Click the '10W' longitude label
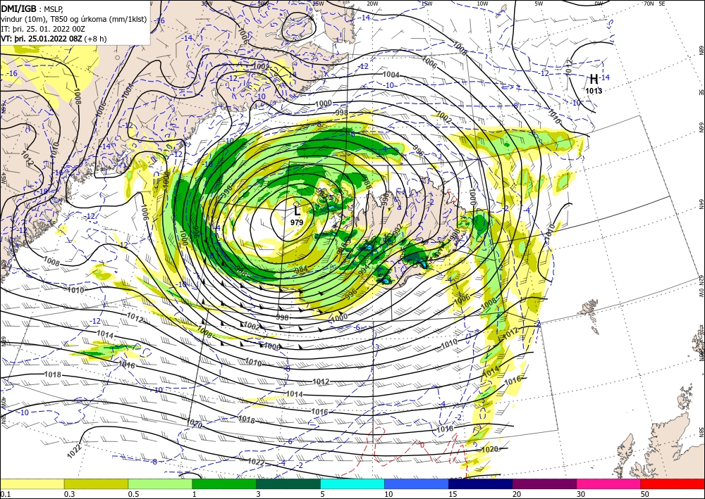Viewport: 705px width, 499px height. (x=482, y=4)
